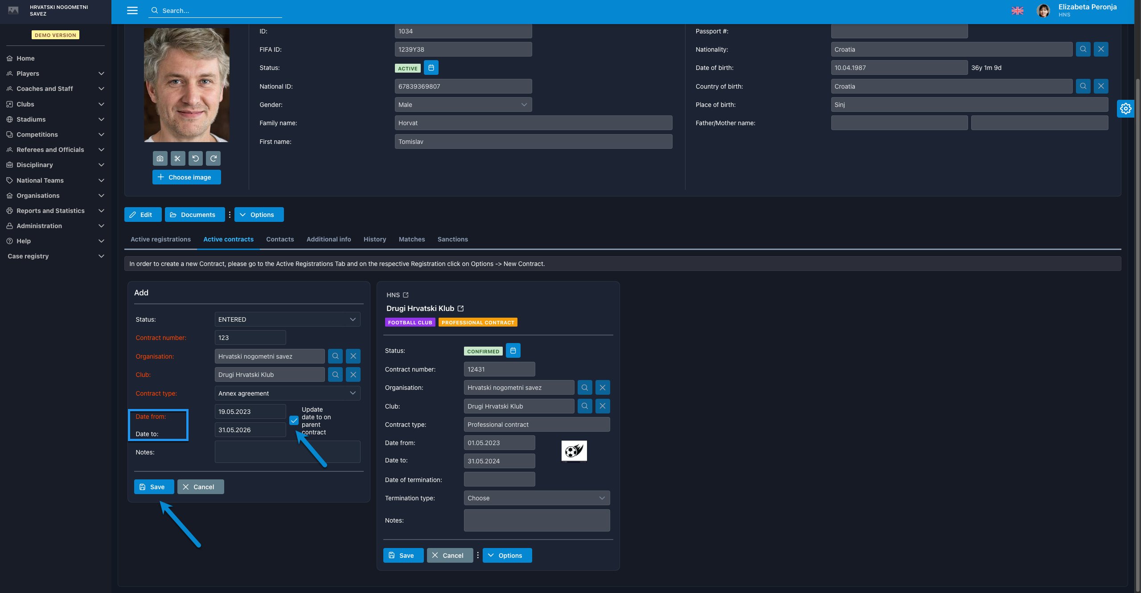Open the Sanctions tab
Image resolution: width=1141 pixels, height=593 pixels.
tap(452, 239)
